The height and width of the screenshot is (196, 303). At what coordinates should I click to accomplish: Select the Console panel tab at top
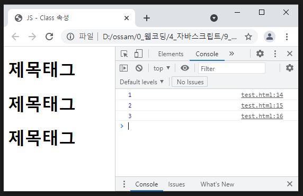[x=207, y=54]
